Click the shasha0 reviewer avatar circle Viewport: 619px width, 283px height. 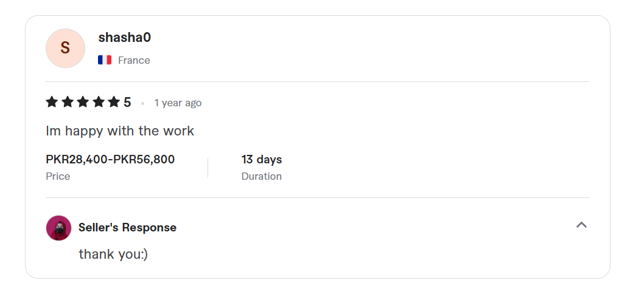click(x=66, y=48)
